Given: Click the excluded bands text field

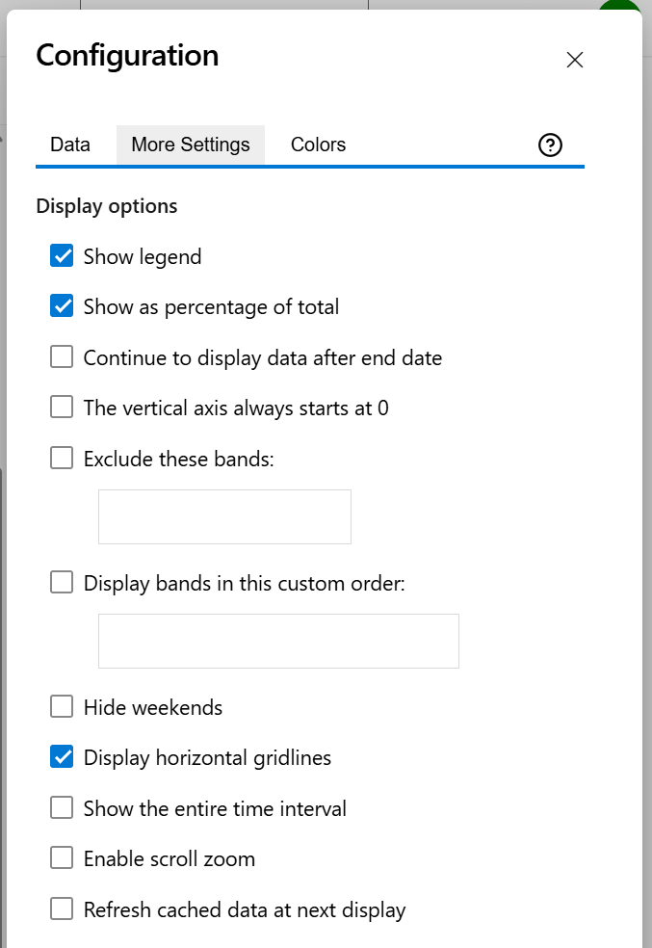Looking at the screenshot, I should tap(223, 516).
